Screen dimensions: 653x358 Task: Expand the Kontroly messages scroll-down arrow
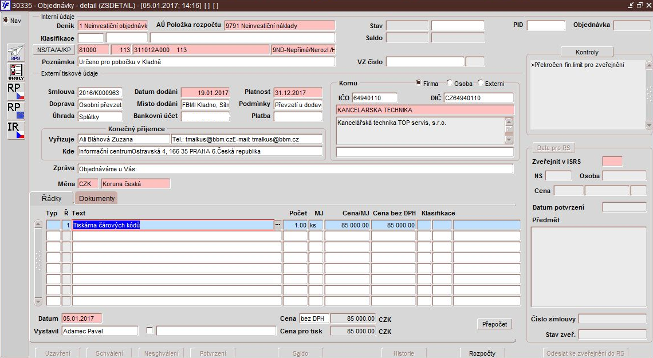[648, 125]
